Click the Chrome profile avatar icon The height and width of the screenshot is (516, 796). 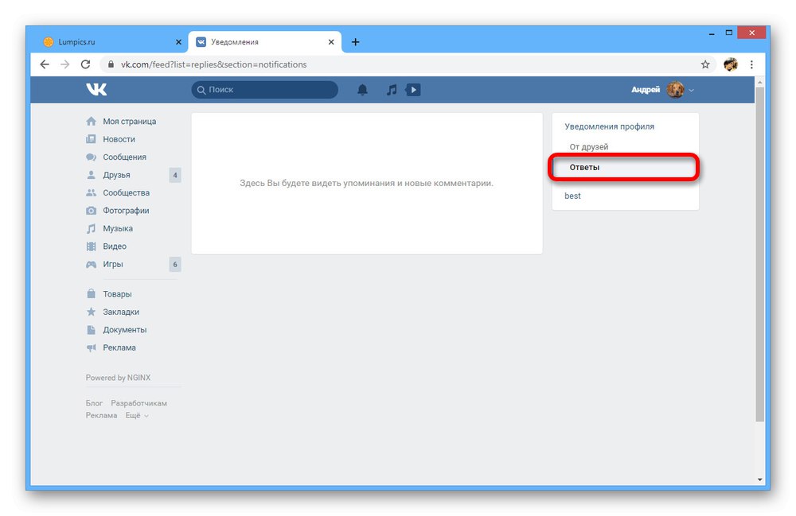731,64
